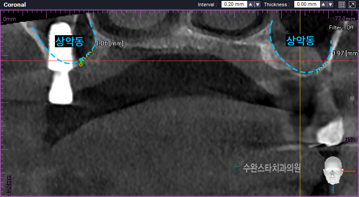Viewport: 359px width, 197px height.
Task: Click the 3D head orientation indicator
Action: coord(333,171)
